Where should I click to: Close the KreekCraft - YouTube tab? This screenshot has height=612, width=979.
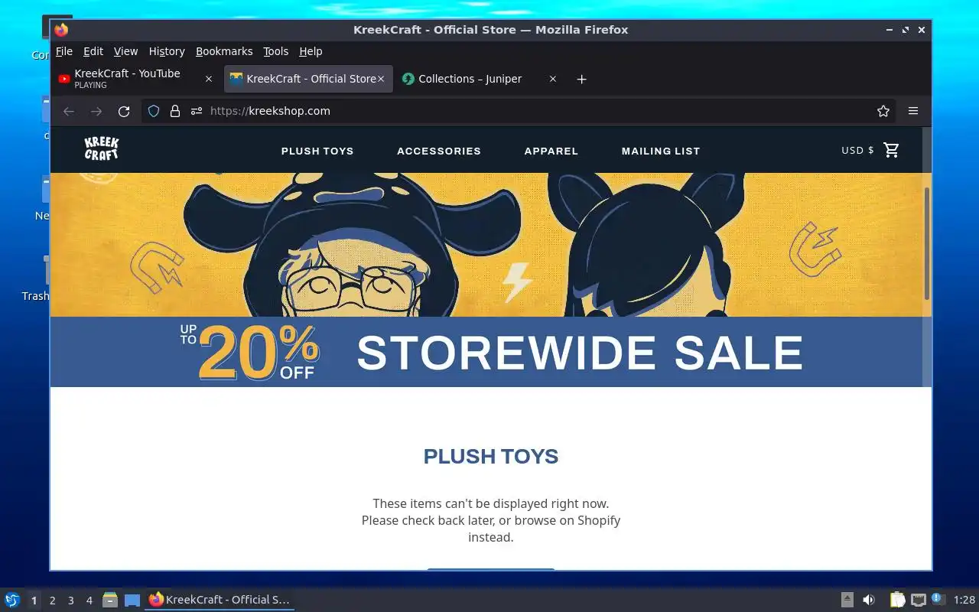209,79
